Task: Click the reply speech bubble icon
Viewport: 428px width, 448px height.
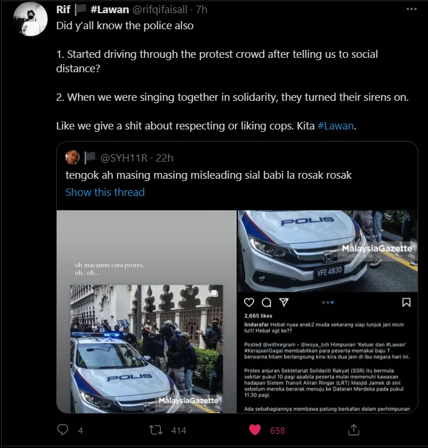Action: tap(63, 430)
